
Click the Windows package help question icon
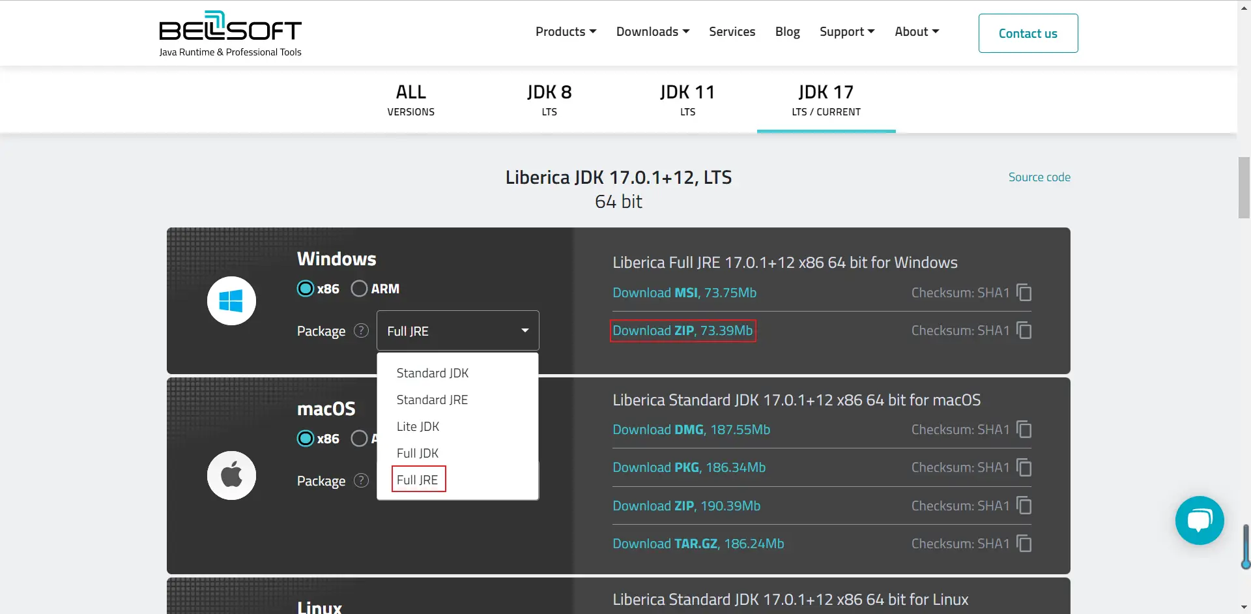361,331
